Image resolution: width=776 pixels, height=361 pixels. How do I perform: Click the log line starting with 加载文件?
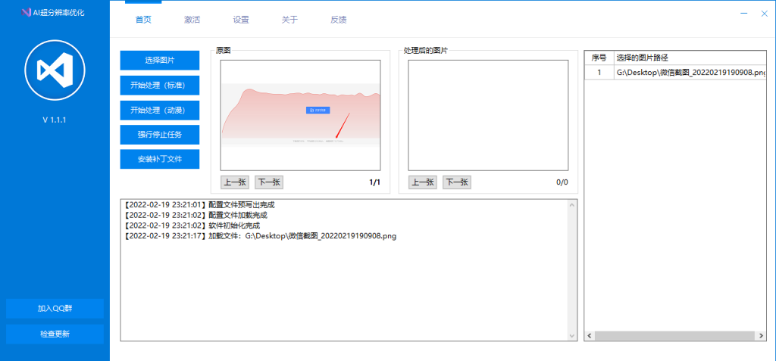pyautogui.click(x=260, y=236)
